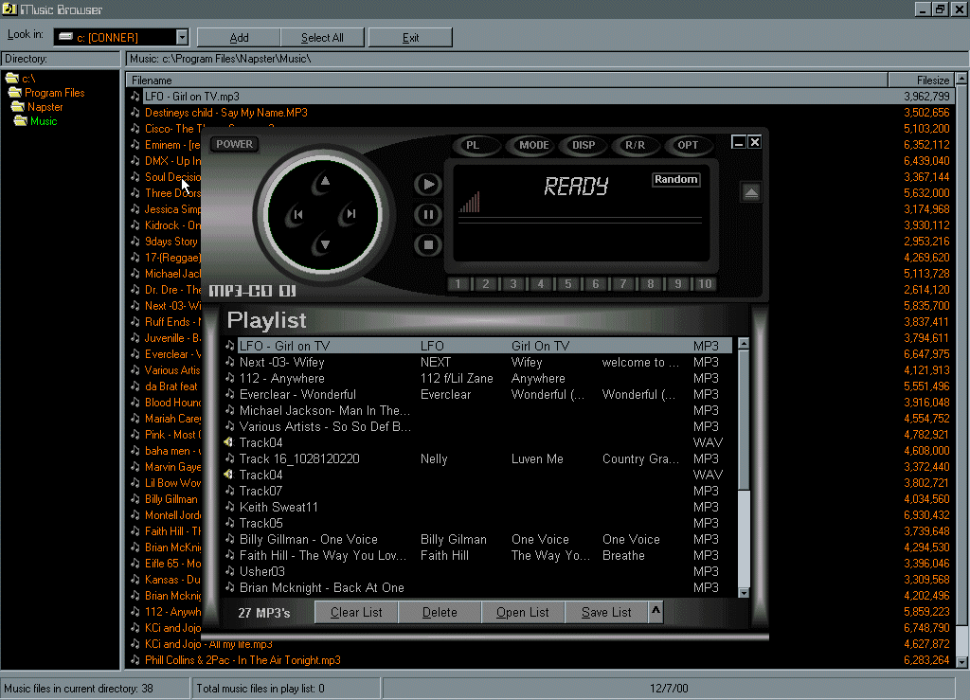The image size is (970, 700).
Task: Select the c:\ root folder
Action: (21, 78)
